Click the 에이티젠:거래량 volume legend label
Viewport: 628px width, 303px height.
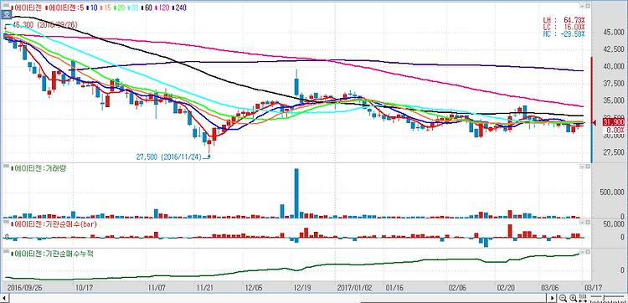(39, 168)
